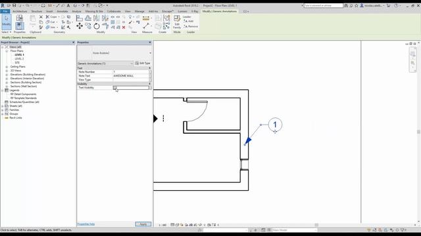Expand the Families node
The image size is (421, 236).
[x=3, y=110]
